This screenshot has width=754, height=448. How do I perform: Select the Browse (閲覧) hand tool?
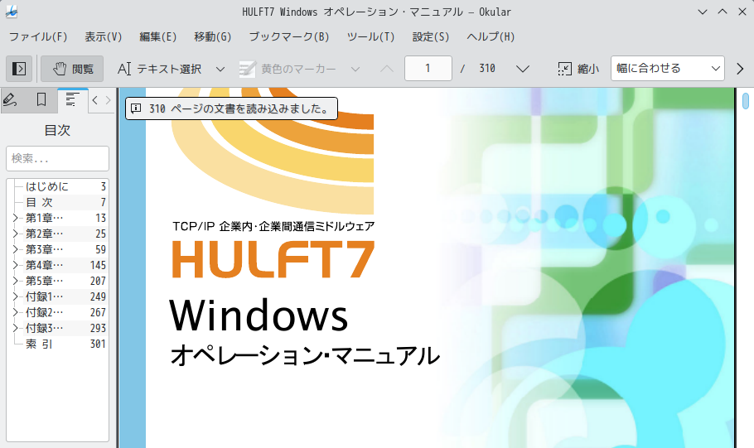click(72, 69)
